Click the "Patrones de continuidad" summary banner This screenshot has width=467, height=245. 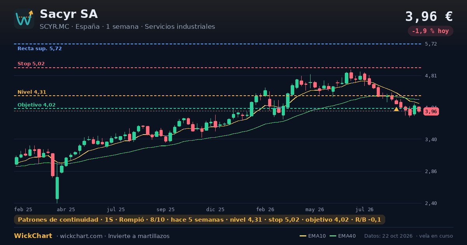coord(200,220)
